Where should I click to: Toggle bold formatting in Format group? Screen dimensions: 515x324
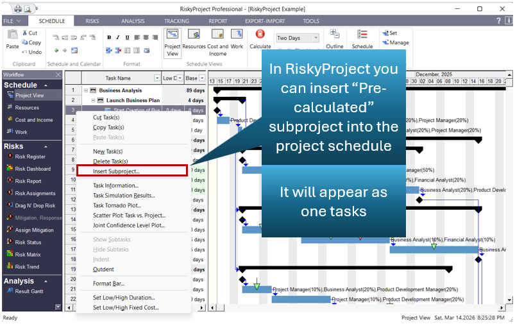pos(109,37)
